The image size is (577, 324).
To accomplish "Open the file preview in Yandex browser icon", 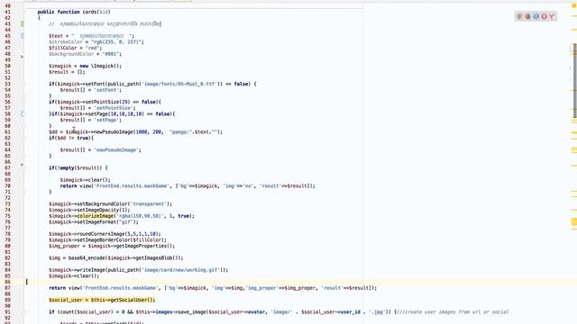I will (552, 16).
